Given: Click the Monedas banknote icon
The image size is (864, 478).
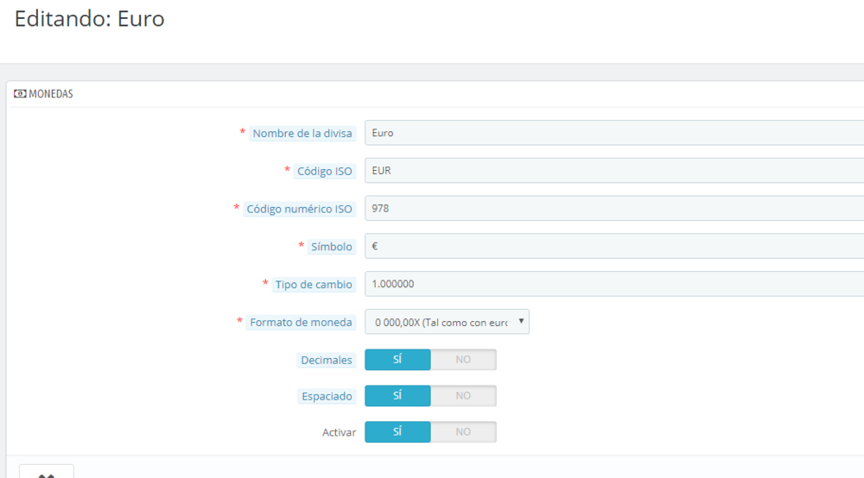Looking at the screenshot, I should [20, 93].
